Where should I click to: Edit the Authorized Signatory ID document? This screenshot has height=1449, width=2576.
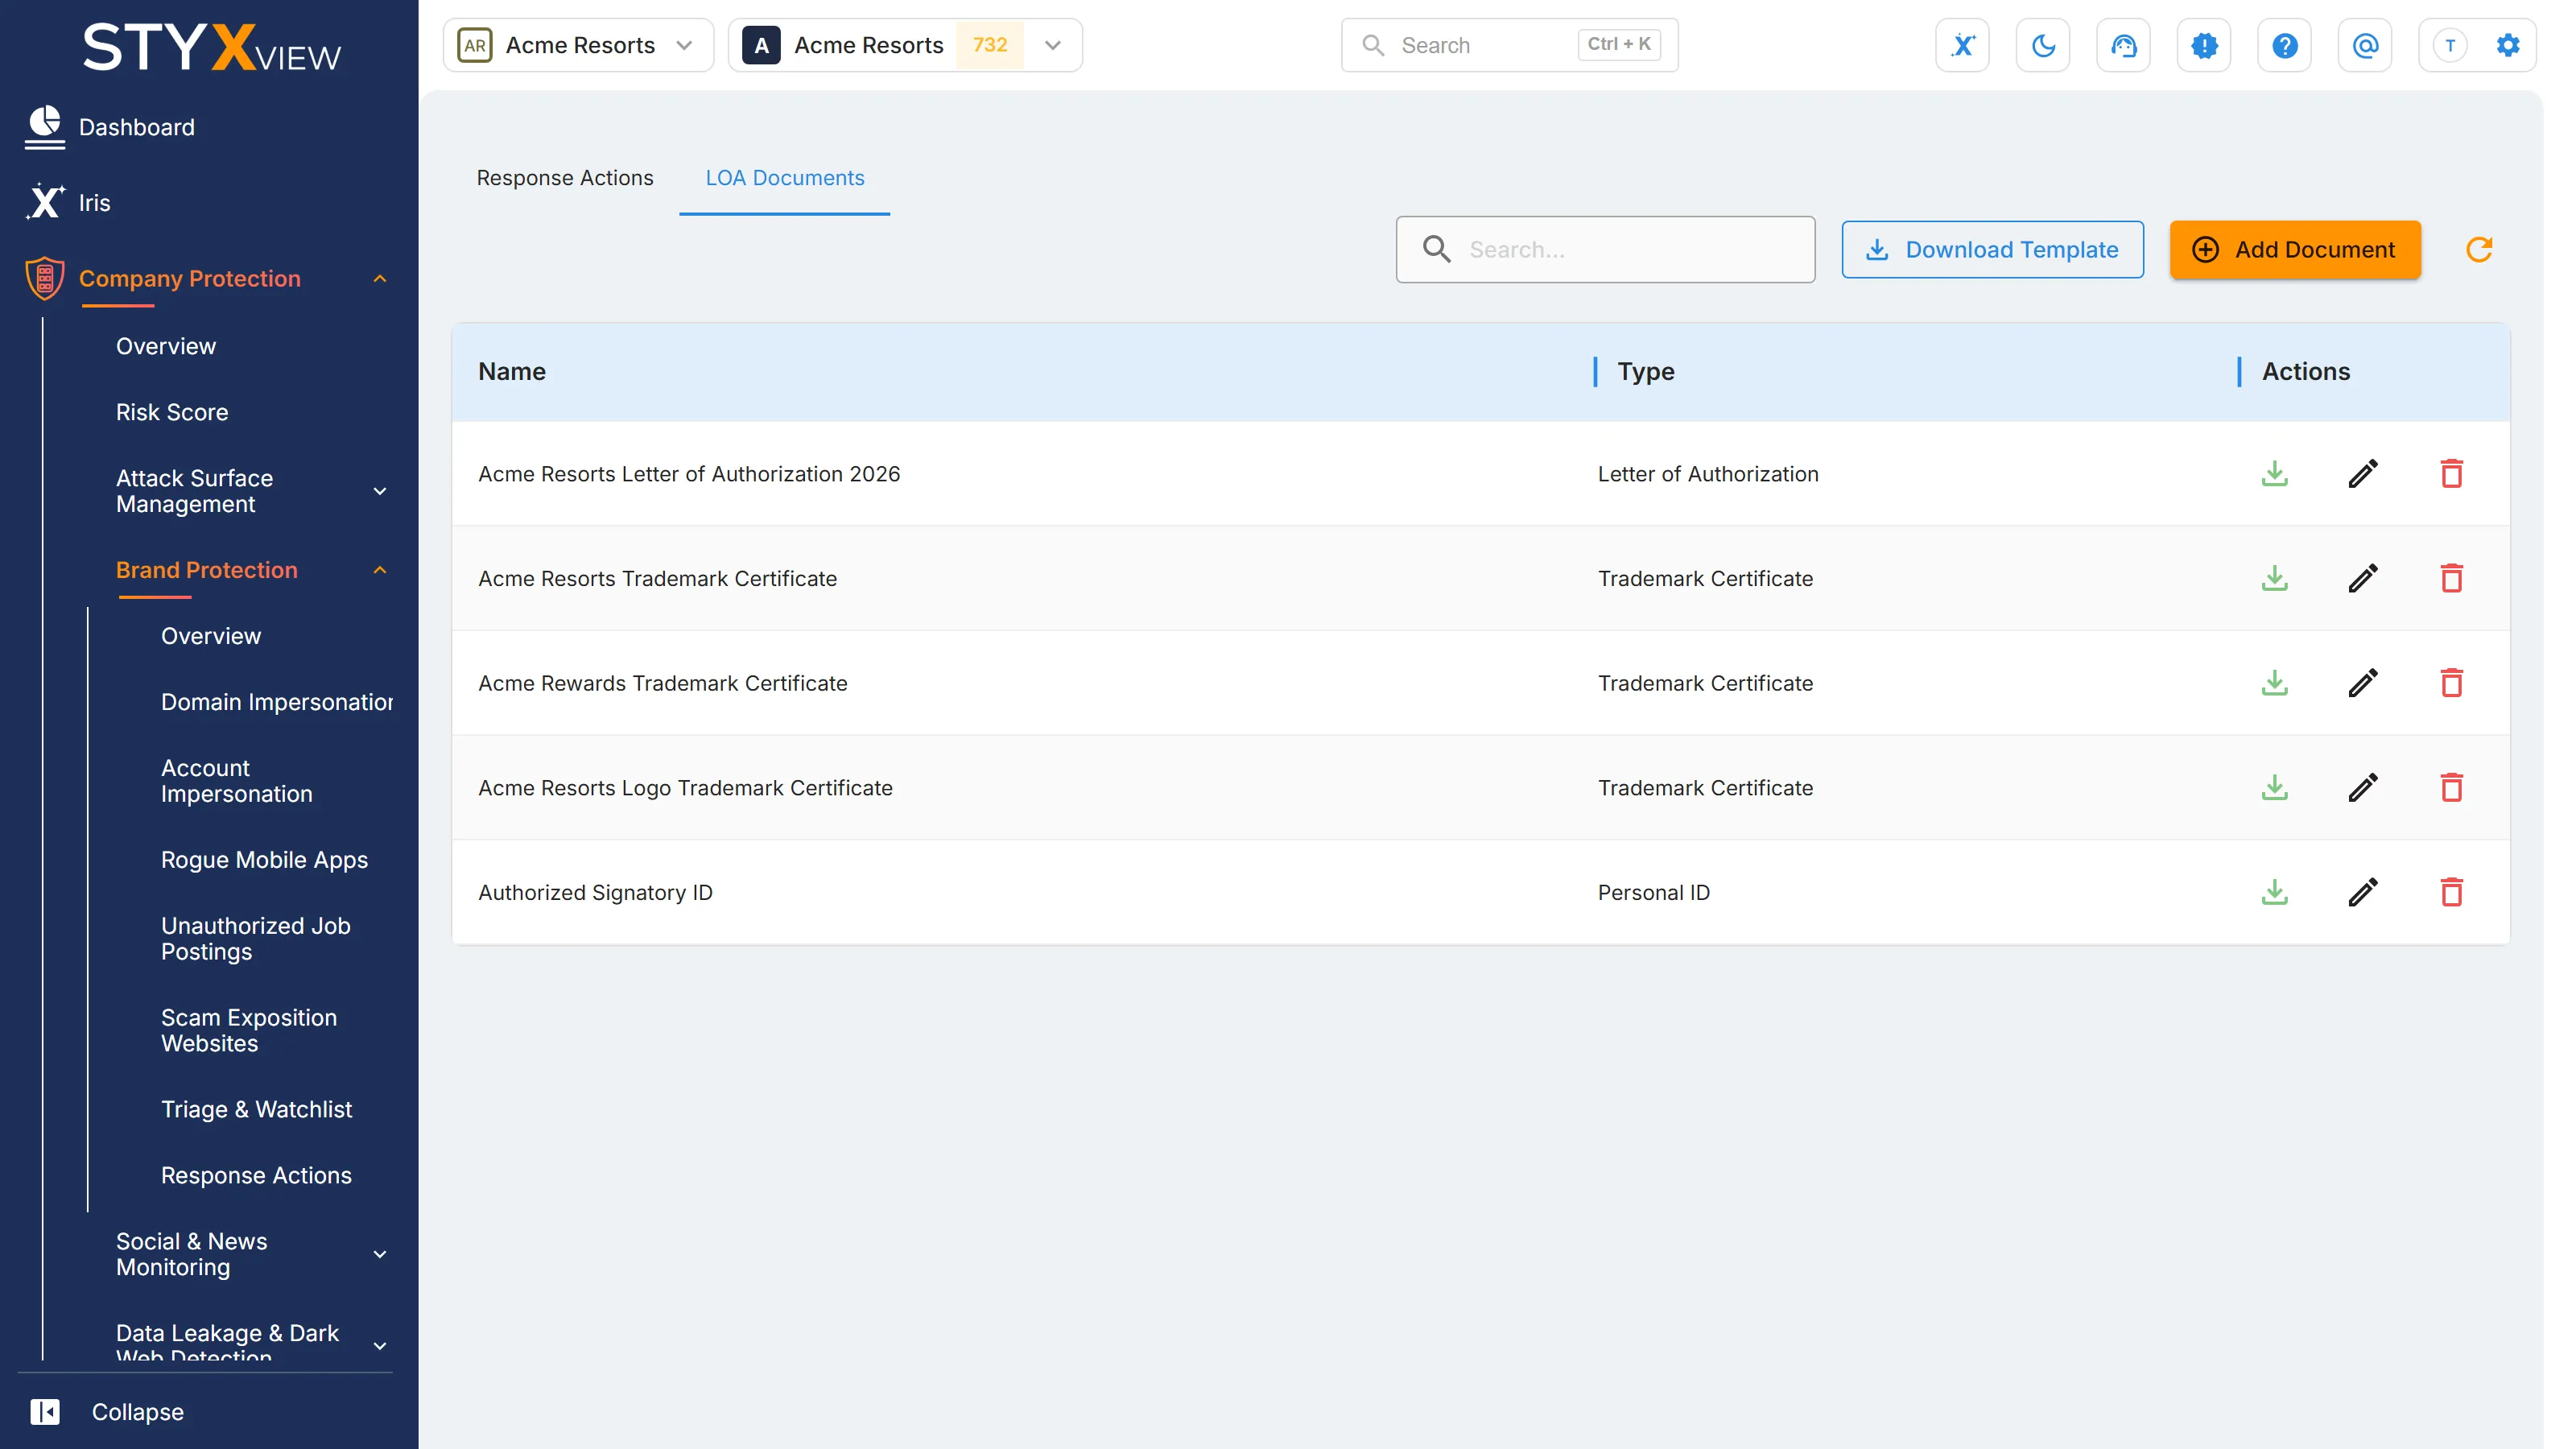pyautogui.click(x=2362, y=892)
